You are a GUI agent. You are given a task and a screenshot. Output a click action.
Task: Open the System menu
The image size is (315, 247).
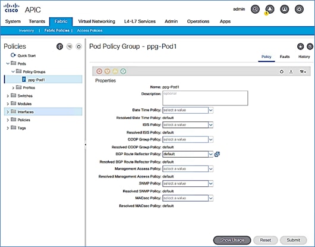click(13, 21)
